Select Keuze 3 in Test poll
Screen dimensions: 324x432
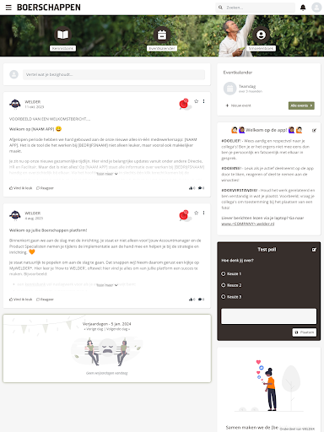[x=224, y=297]
